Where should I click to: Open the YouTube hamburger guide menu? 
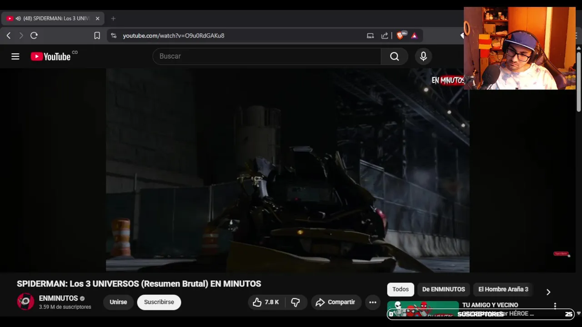coord(15,56)
